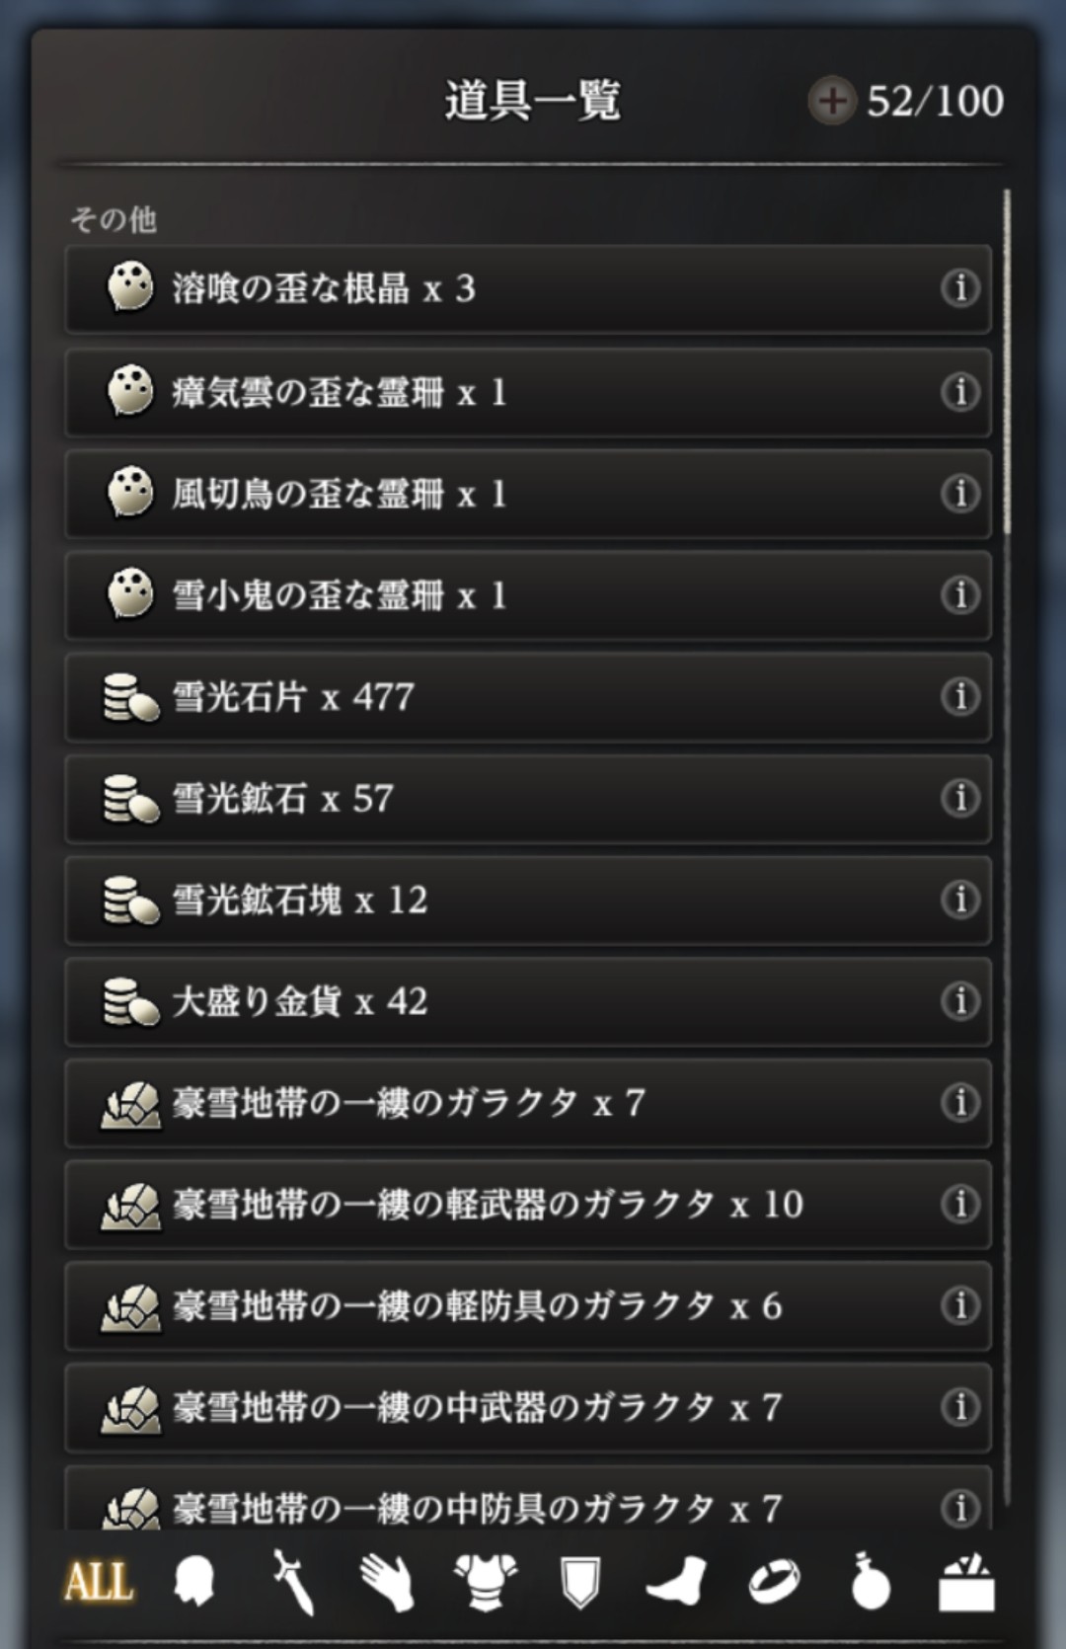Tap the plus icon to expand inventory
1066x1649 pixels.
tap(832, 101)
